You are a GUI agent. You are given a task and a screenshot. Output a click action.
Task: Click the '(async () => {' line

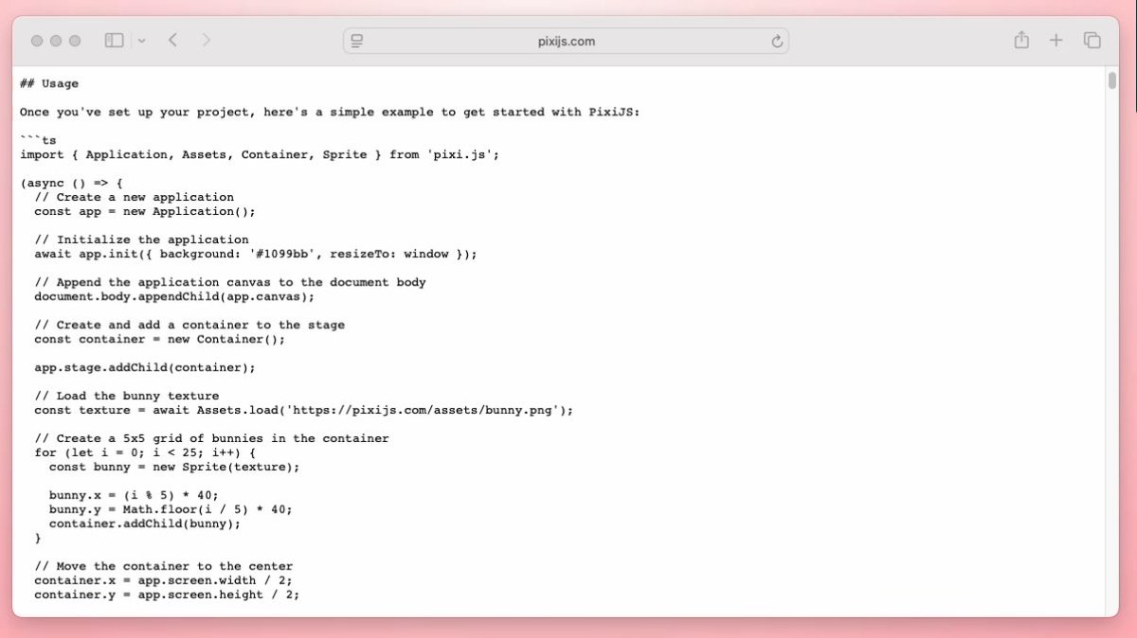click(x=71, y=183)
